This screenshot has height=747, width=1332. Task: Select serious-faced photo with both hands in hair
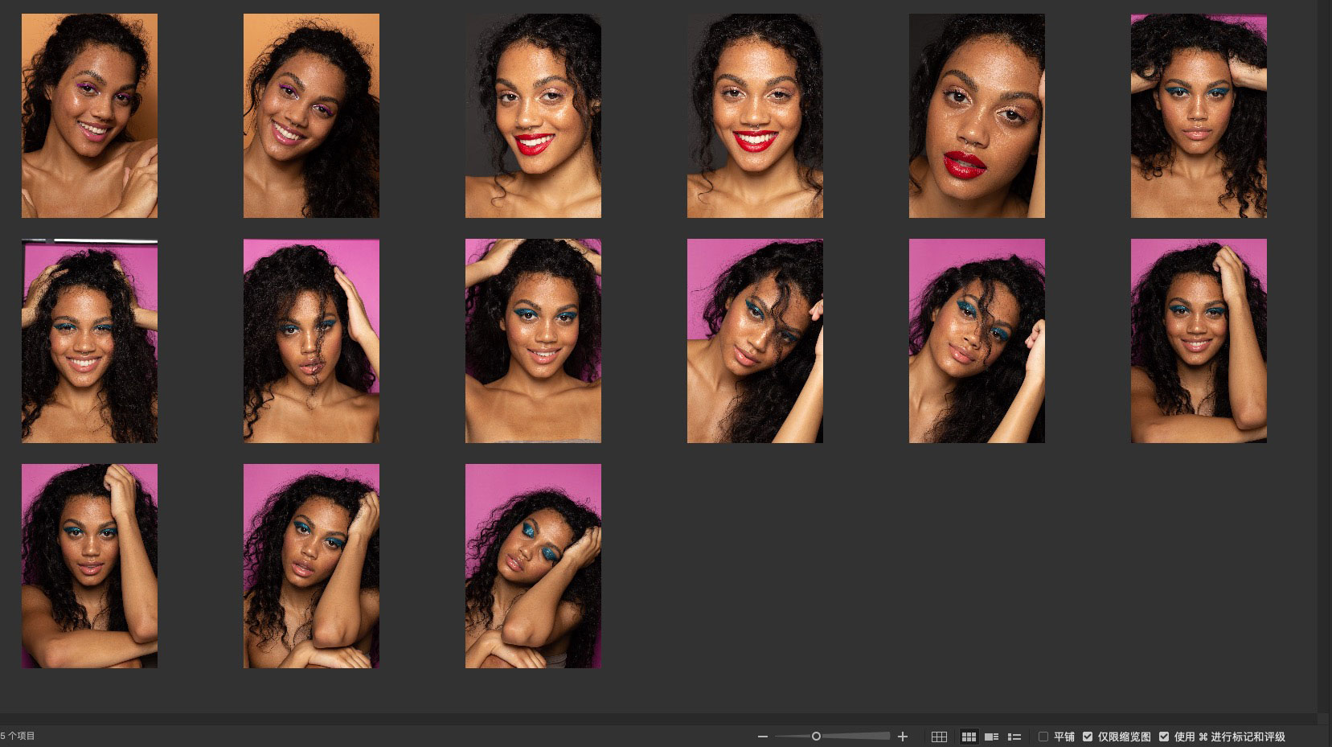pos(1199,116)
